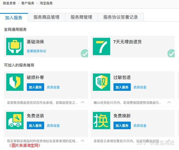Open the 服务协议签署记录 tab

click(121, 17)
